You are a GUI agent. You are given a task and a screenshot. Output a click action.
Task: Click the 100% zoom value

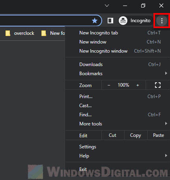point(123,85)
